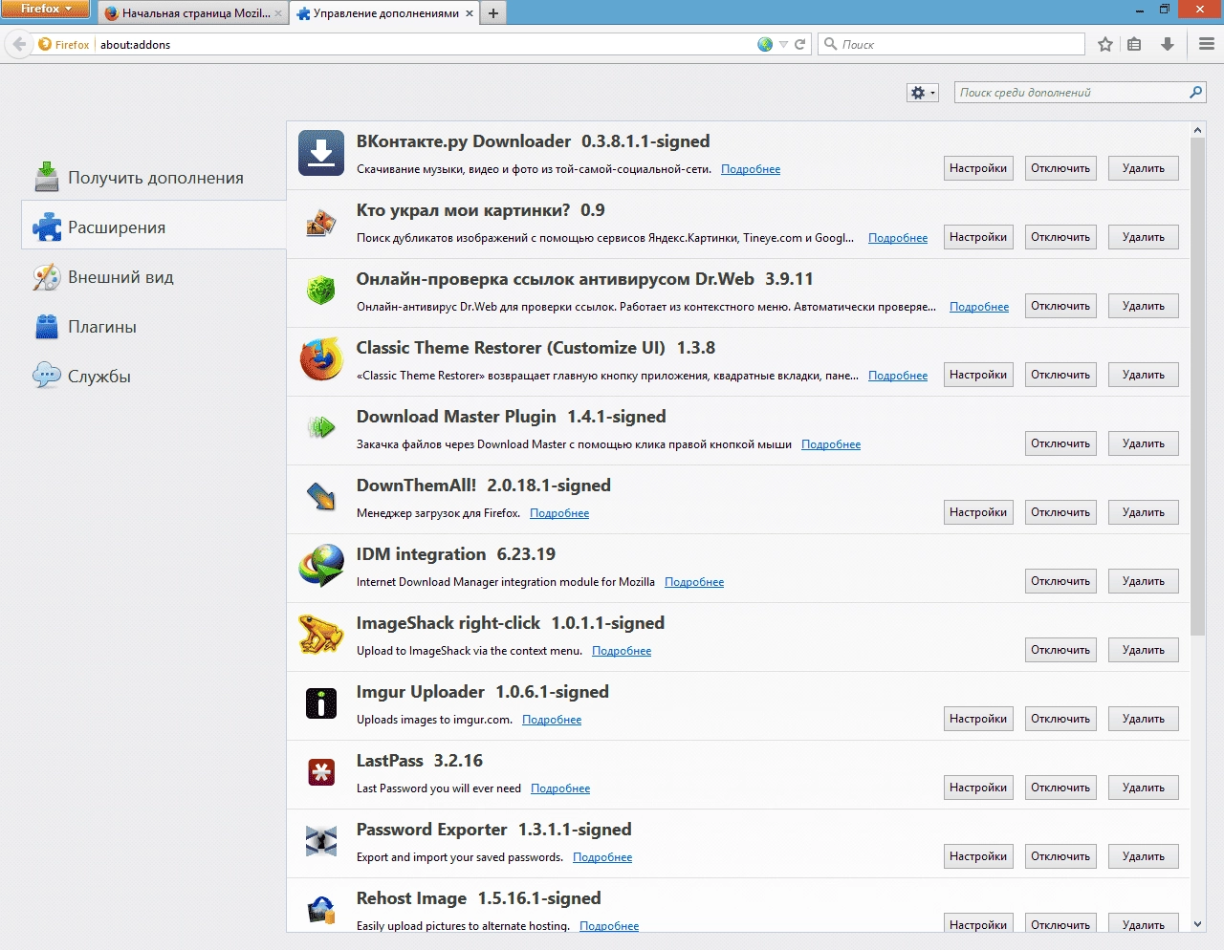Screen dimensions: 1224x950
Task: Open the Firefox application menu button
Action: pos(46,10)
